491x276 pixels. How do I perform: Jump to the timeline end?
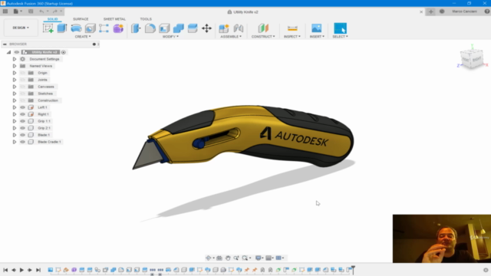38,270
